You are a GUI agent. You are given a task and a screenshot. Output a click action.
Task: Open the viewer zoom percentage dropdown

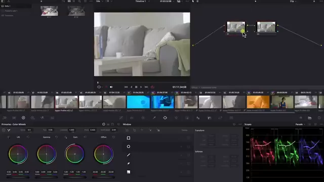[99, 1]
